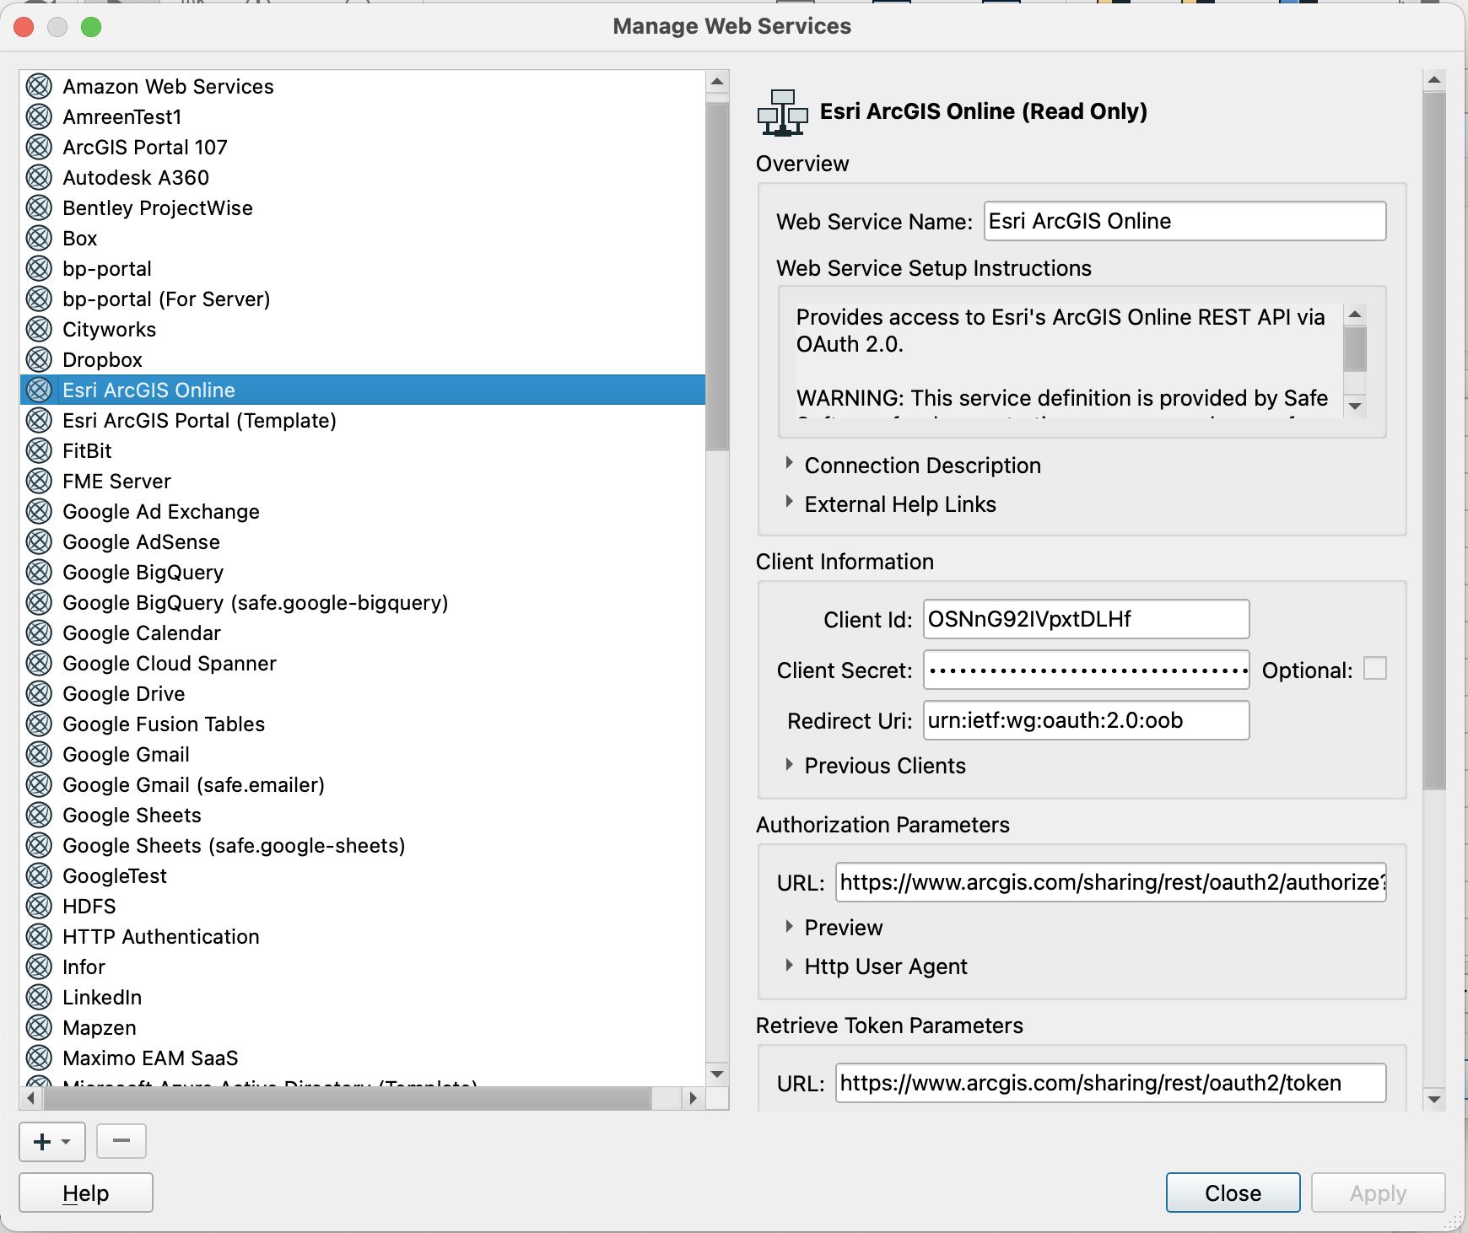Close the Manage Web Services dialog
This screenshot has height=1233, width=1468.
click(1233, 1193)
